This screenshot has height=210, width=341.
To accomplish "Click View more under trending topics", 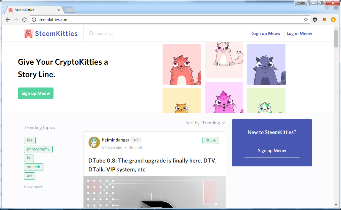I will click(x=33, y=187).
